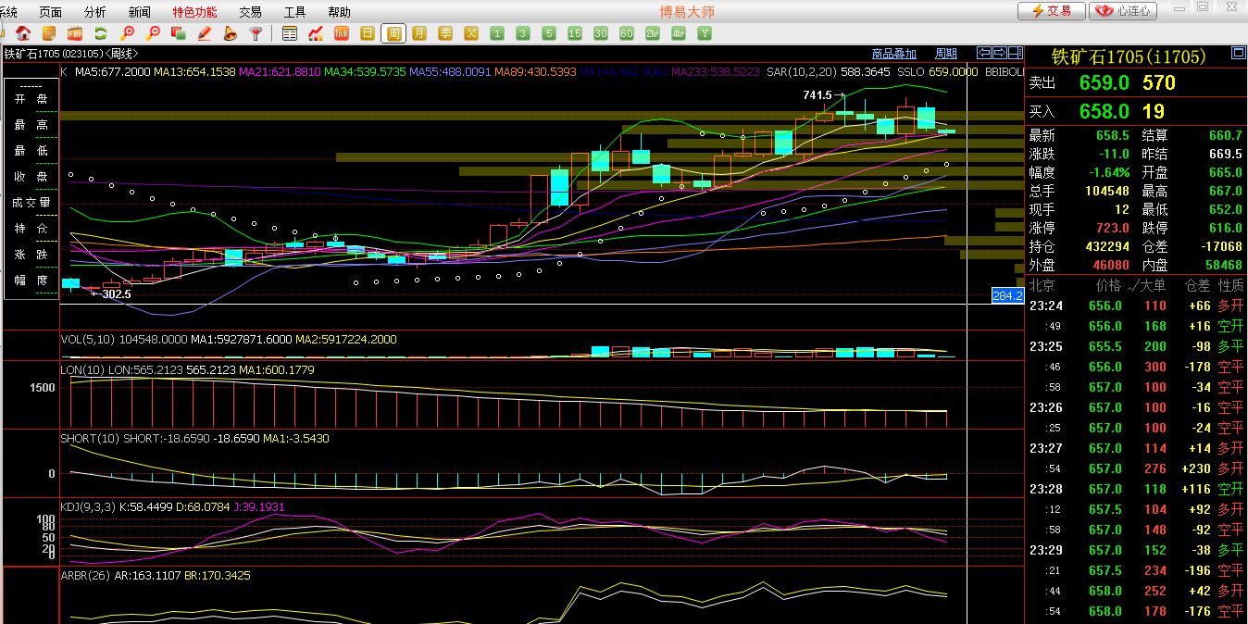Open the 页面 menu
The image size is (1248, 624).
click(51, 12)
